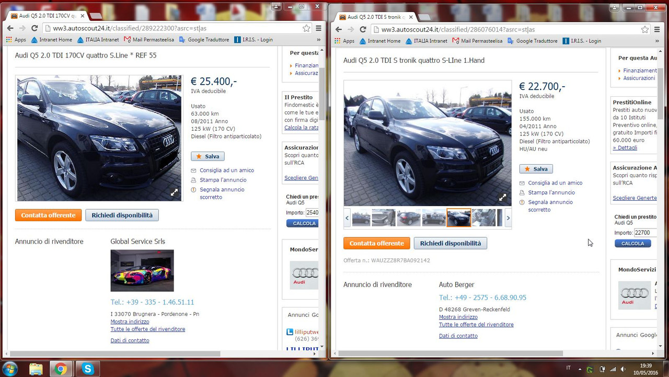Viewport: 669px width, 377px height.
Task: Open Google Traduttore bookmark in right window
Action: [x=533, y=41]
